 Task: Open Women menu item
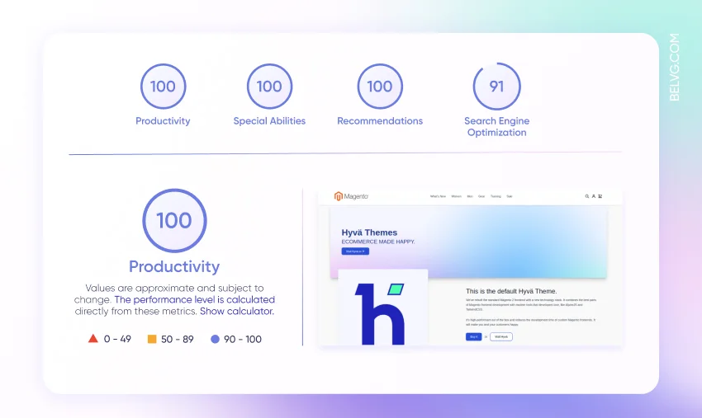pos(456,196)
